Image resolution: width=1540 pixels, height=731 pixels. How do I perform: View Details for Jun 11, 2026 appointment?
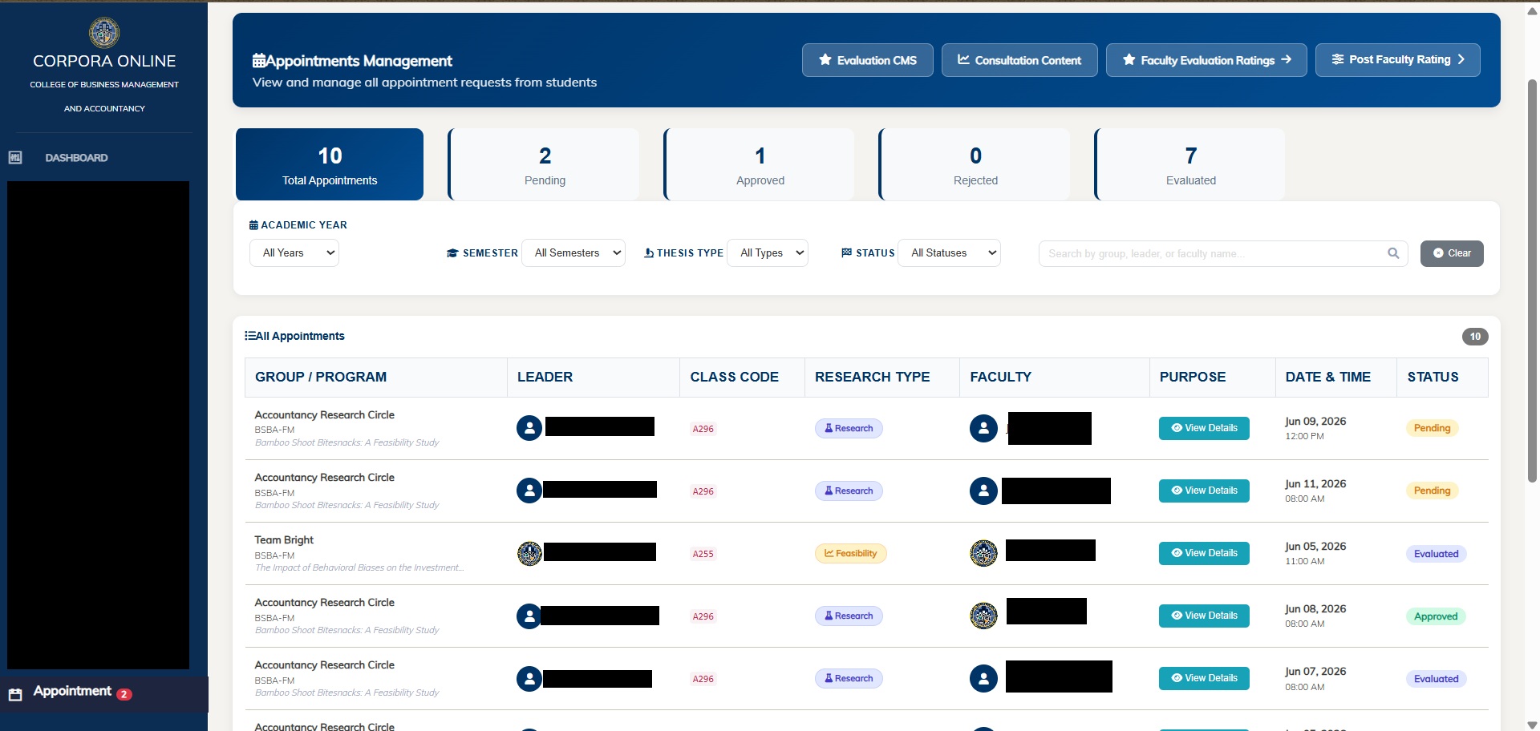click(x=1204, y=491)
